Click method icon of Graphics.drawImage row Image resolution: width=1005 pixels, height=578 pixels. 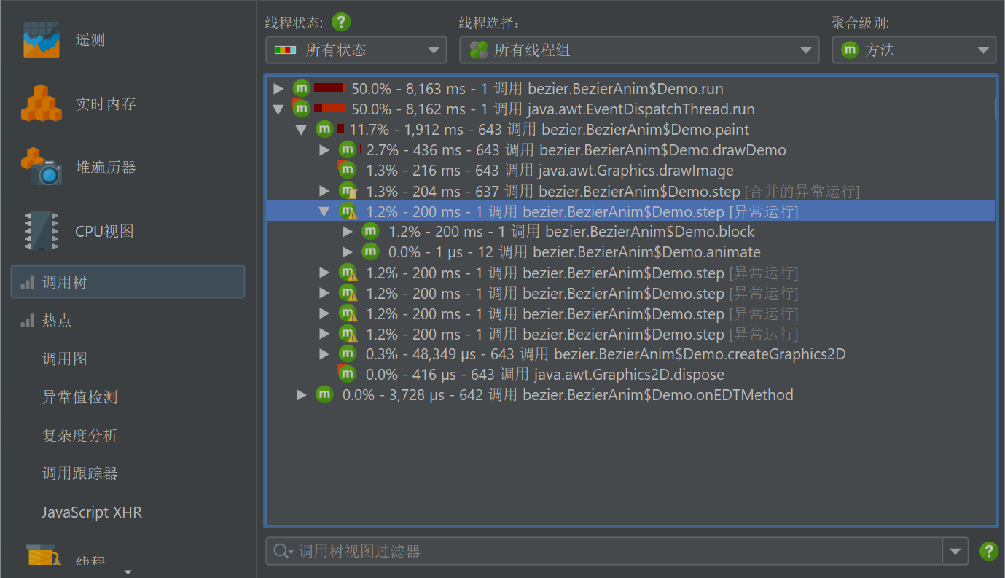(347, 171)
